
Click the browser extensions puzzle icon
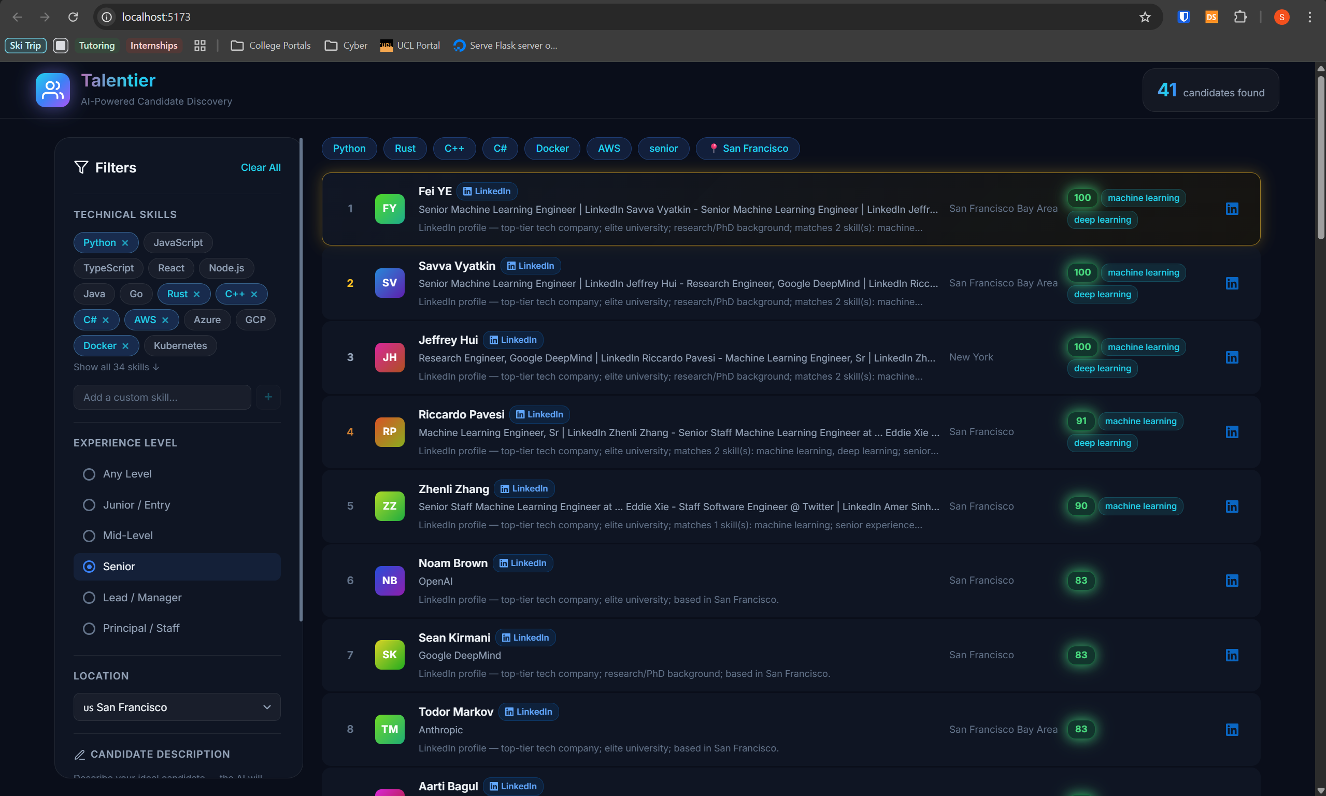[x=1240, y=17]
